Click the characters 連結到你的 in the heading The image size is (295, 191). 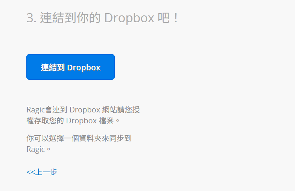pos(70,18)
